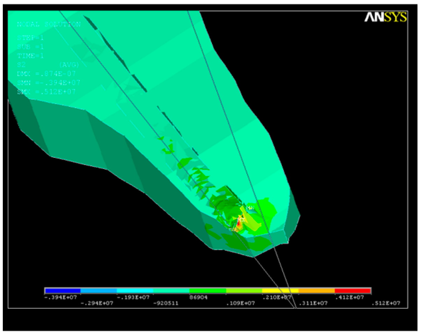
Task: Choose the yellow-green legend color band
Action: click(x=244, y=291)
